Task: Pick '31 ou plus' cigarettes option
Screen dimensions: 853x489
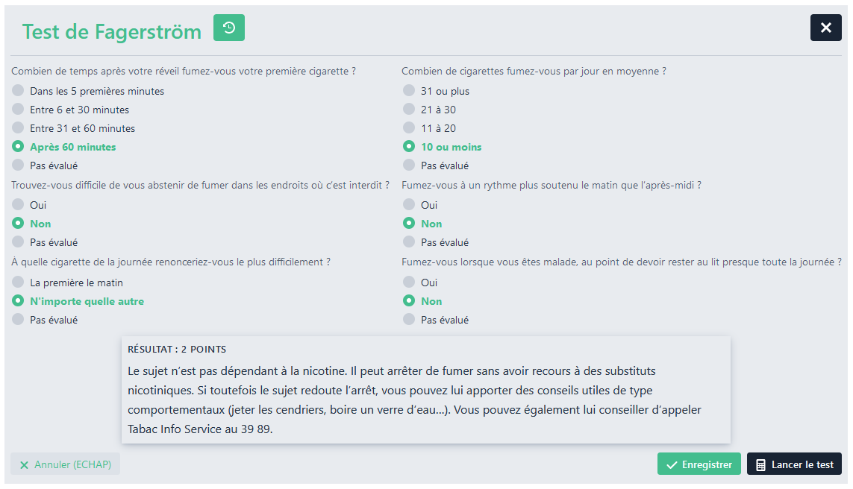Action: click(x=409, y=91)
